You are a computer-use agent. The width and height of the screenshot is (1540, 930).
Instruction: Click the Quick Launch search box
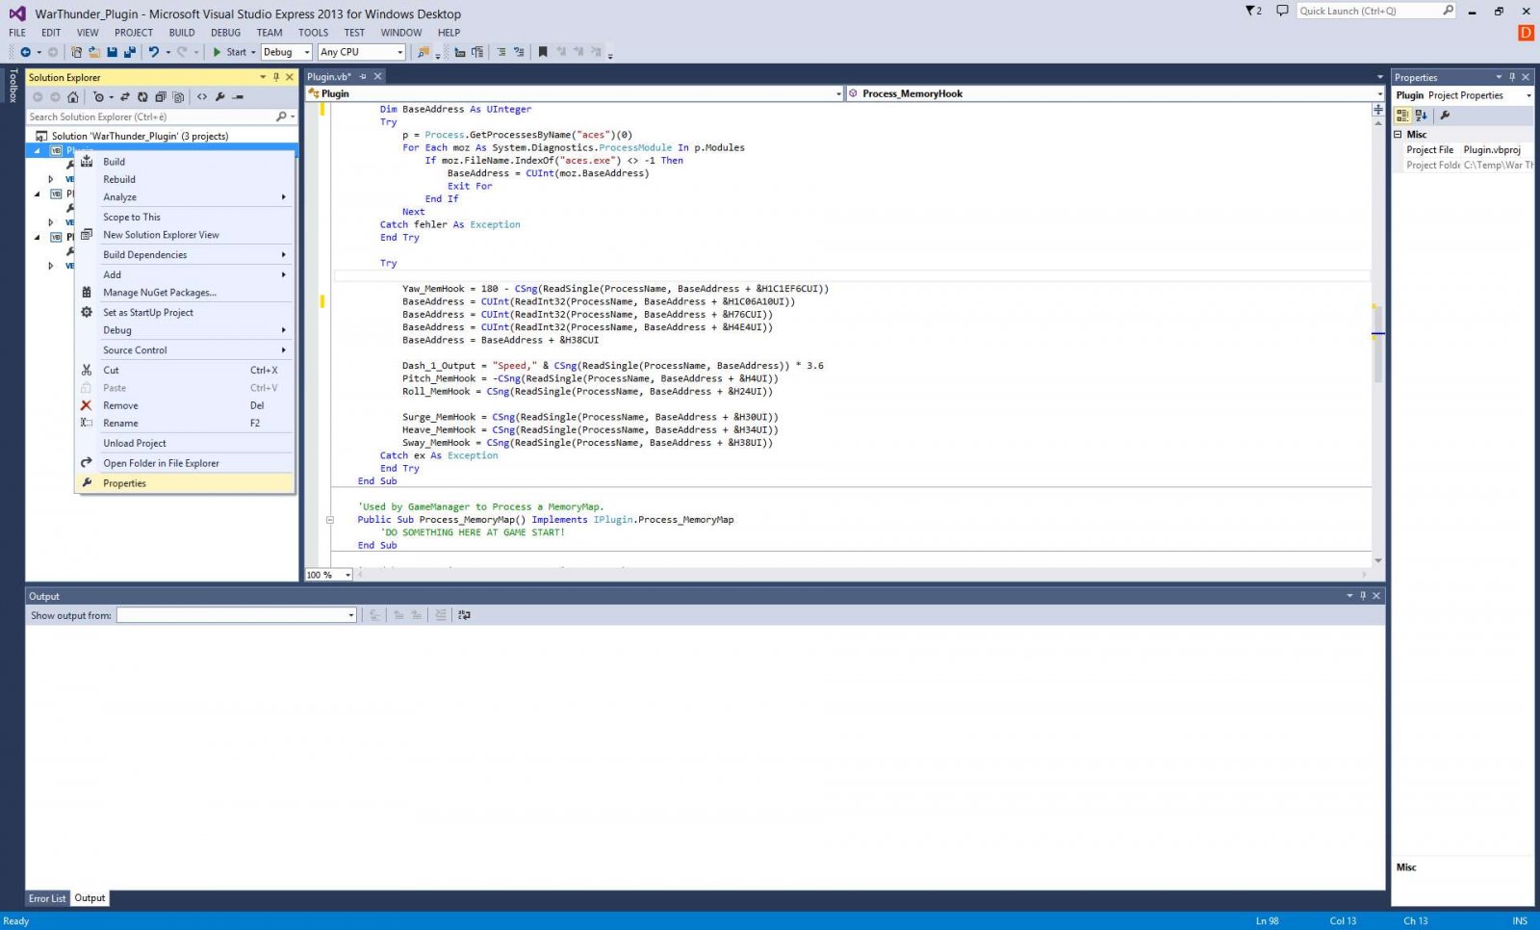pyautogui.click(x=1375, y=11)
